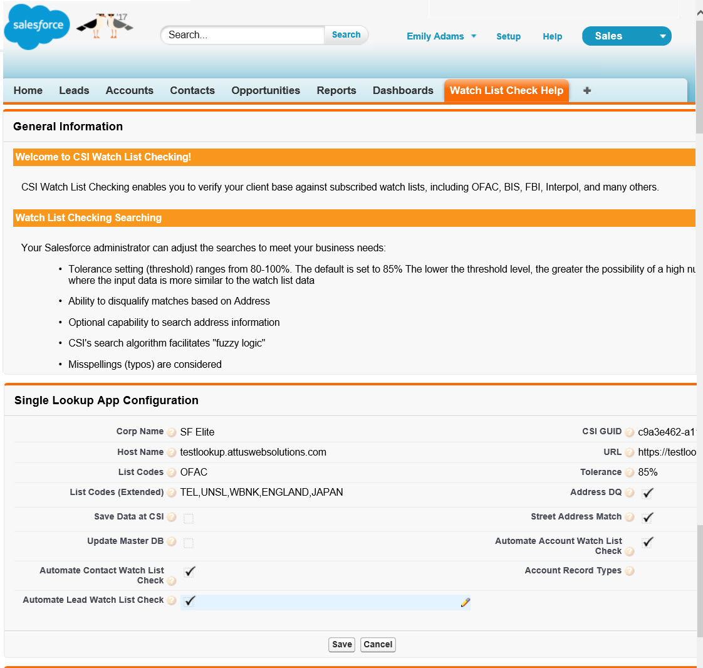The height and width of the screenshot is (668, 703).
Task: Open the Sales app dropdown menu
Action: (x=626, y=36)
